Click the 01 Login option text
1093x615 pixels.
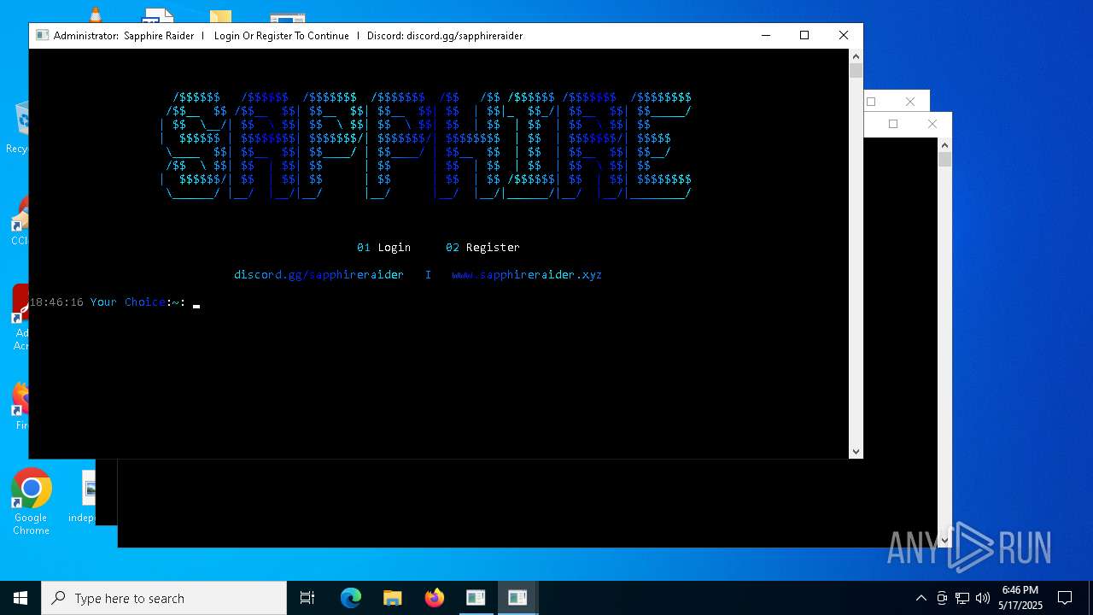383,247
